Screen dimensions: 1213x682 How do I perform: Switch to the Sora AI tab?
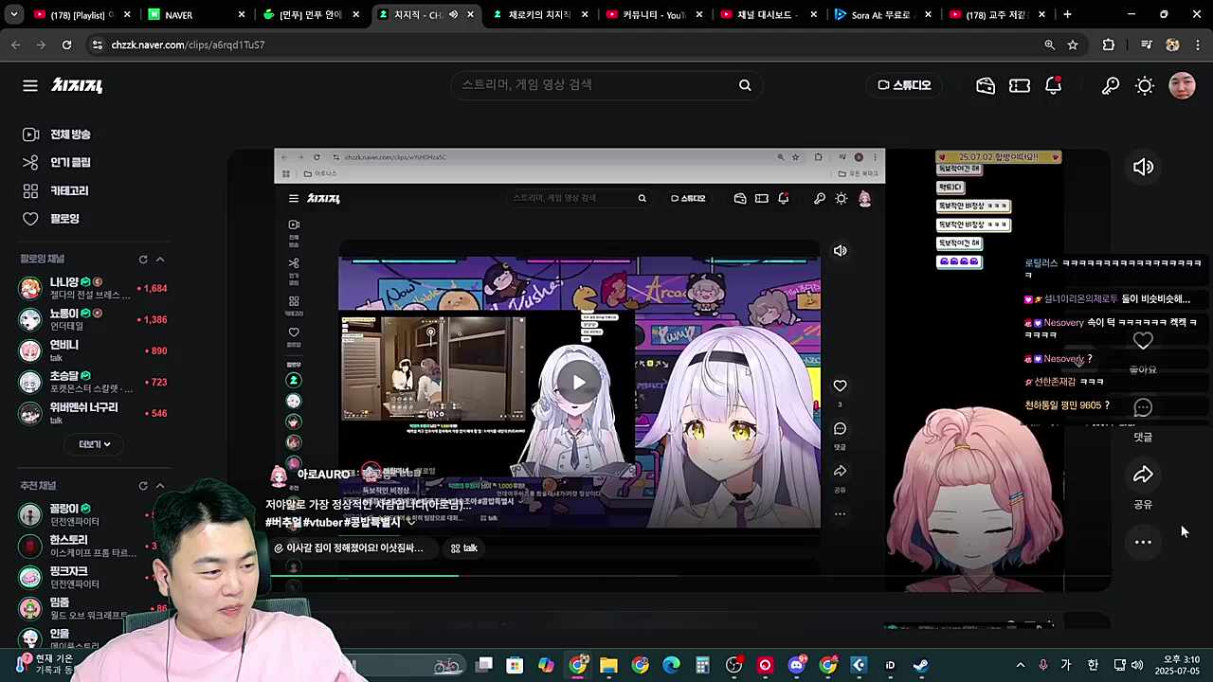[883, 15]
